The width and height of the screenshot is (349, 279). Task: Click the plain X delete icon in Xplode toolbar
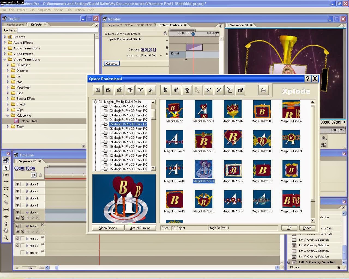219,90
